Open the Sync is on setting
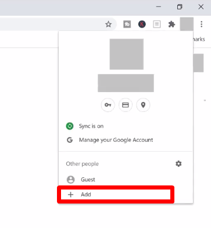Image resolution: width=211 pixels, height=228 pixels. pyautogui.click(x=126, y=126)
